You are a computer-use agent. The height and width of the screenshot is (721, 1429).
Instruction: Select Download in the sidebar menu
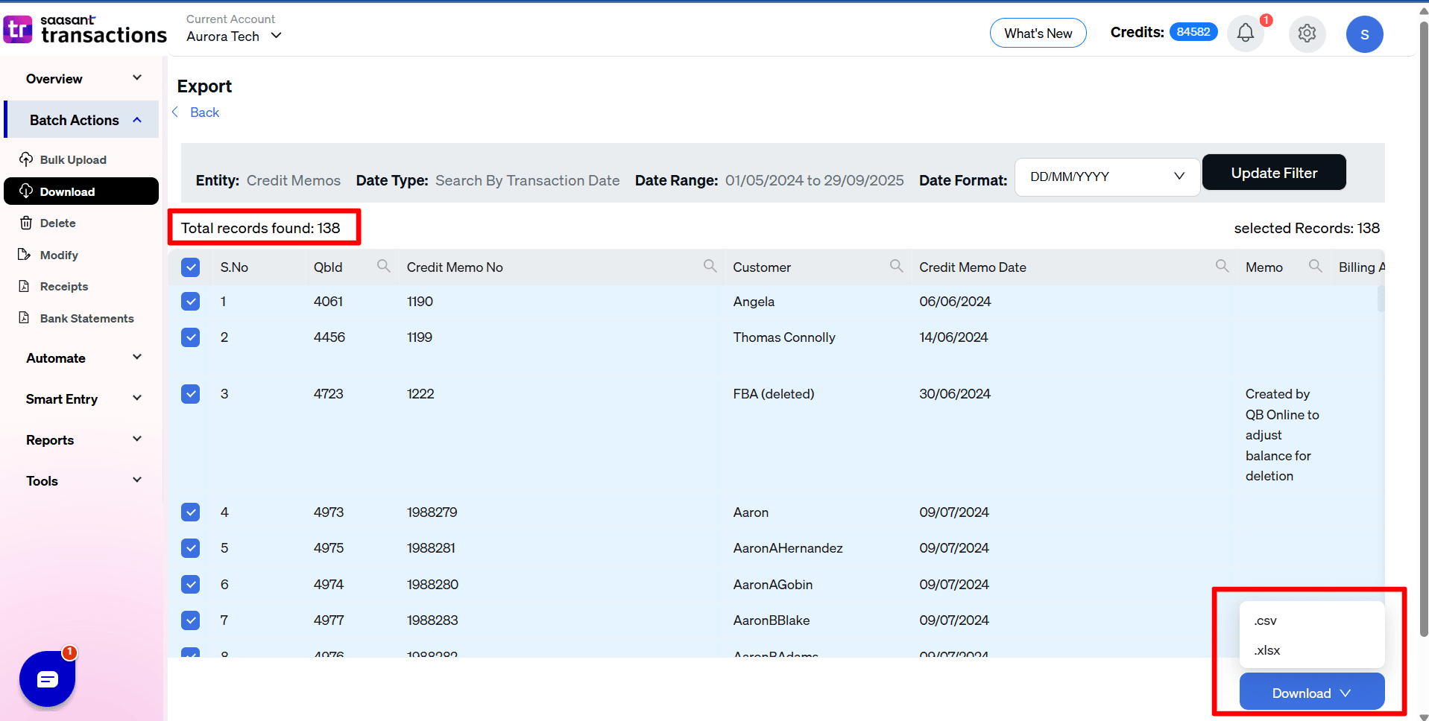tap(67, 191)
